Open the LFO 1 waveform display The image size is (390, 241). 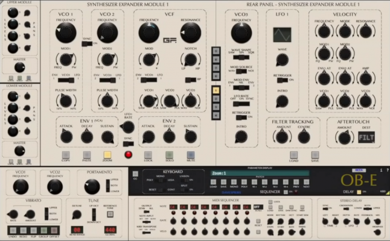tap(283, 35)
